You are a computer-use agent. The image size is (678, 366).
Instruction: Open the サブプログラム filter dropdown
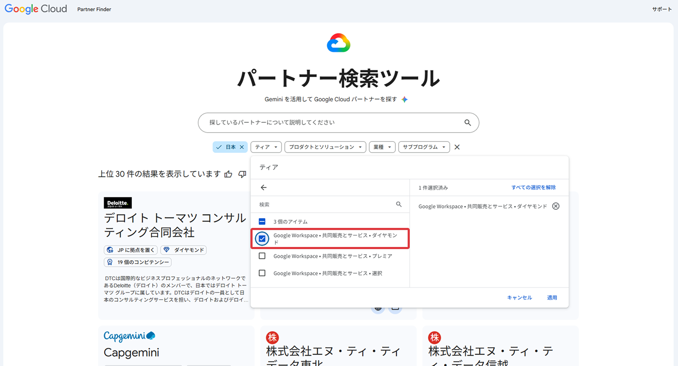point(424,147)
